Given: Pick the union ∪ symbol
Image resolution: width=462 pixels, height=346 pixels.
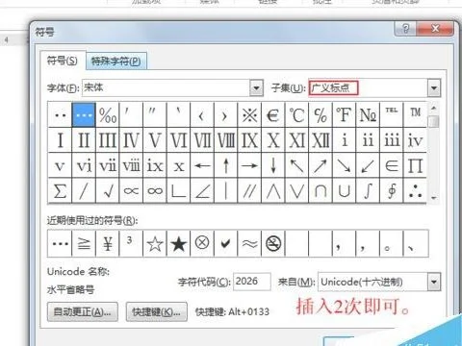Looking at the screenshot, I should point(345,190).
